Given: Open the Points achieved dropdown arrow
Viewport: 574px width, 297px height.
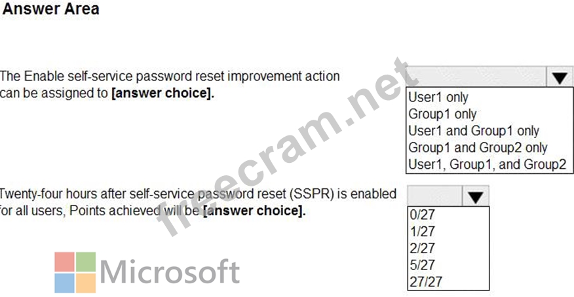Looking at the screenshot, I should (476, 196).
